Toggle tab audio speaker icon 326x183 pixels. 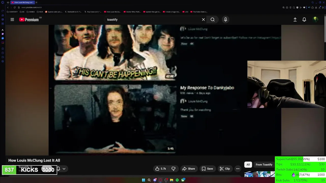[309, 7]
